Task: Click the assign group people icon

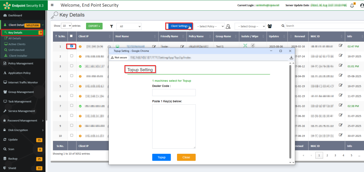Action: pos(270,26)
